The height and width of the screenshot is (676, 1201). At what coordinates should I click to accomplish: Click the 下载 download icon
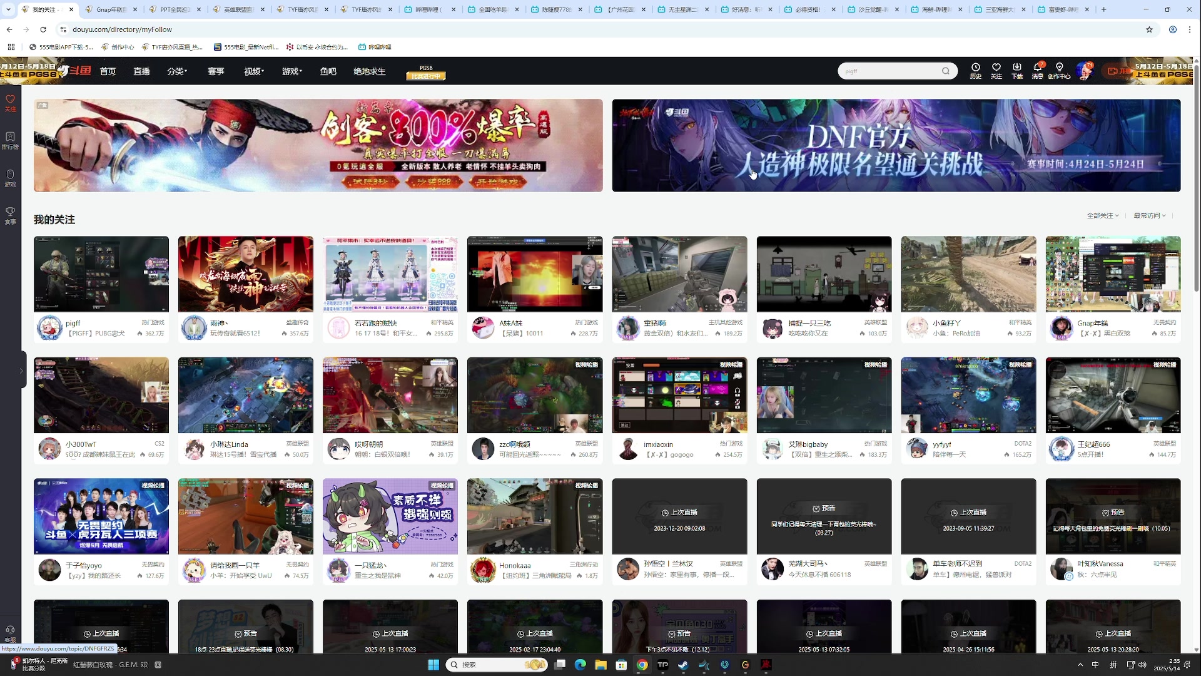(x=1017, y=70)
